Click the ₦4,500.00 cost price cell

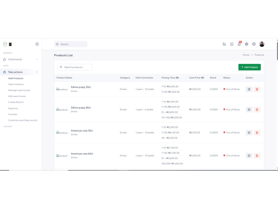[x=195, y=89]
